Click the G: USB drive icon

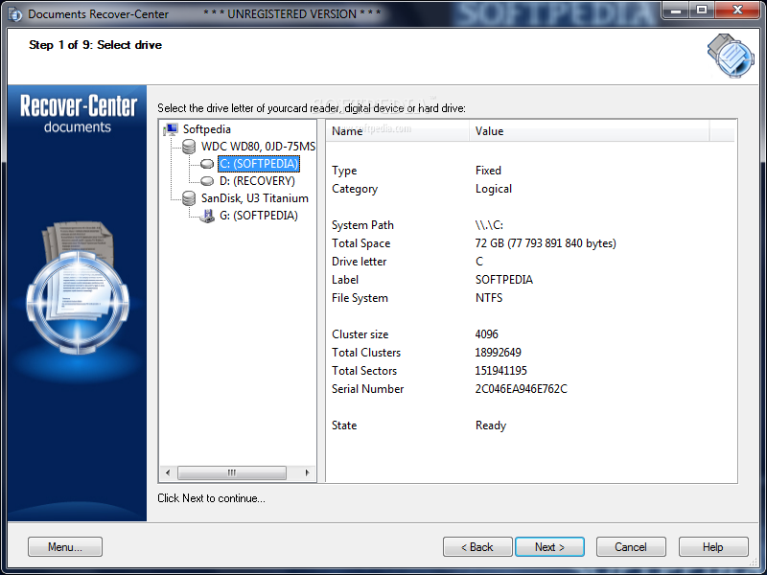click(x=207, y=216)
